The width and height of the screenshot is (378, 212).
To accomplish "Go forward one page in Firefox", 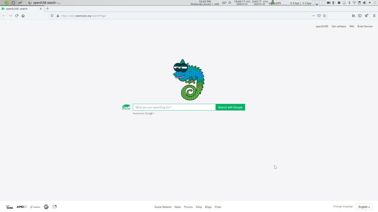I will coord(10,16).
